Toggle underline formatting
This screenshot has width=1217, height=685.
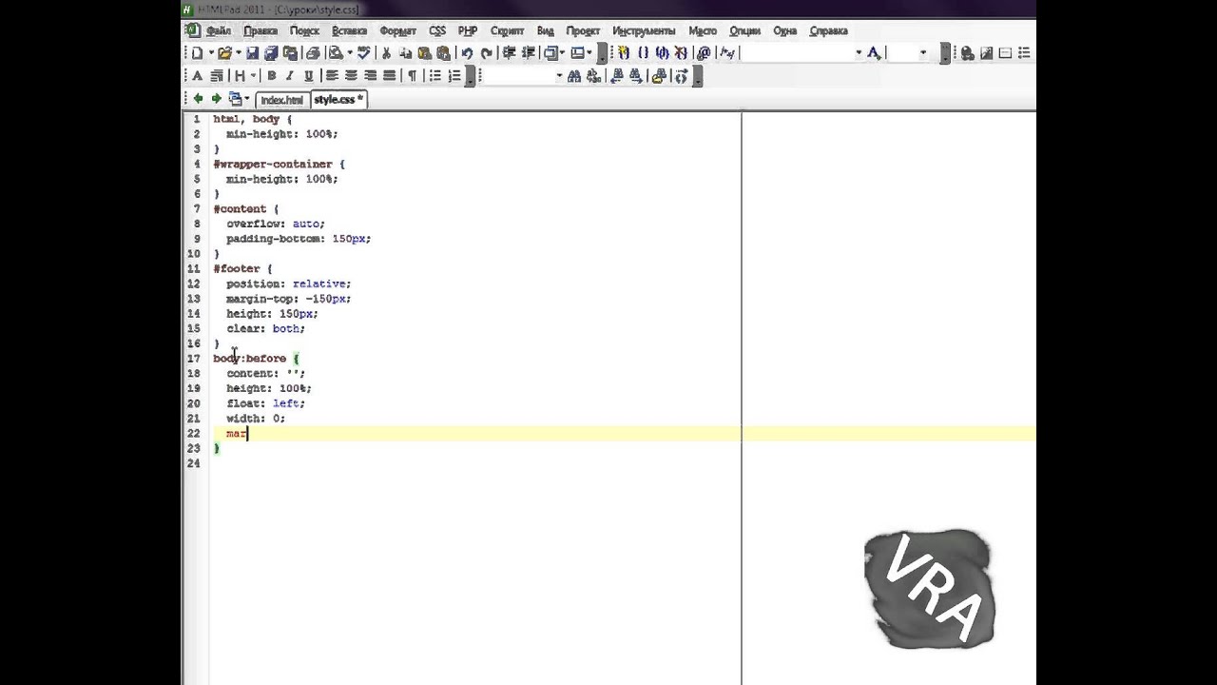tap(309, 76)
